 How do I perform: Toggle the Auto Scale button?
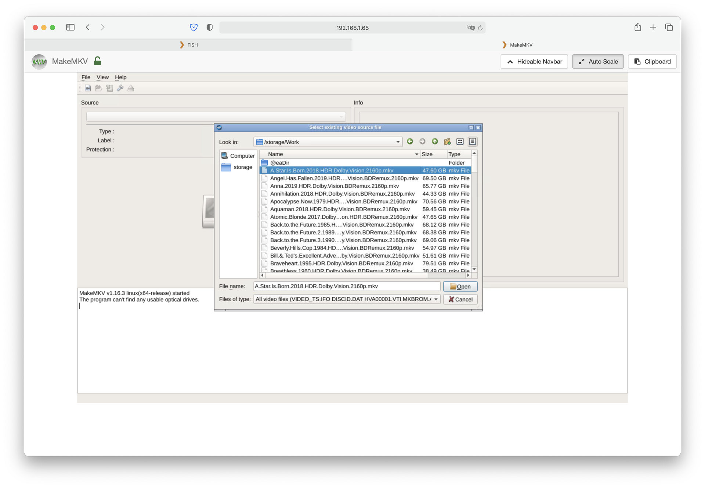coord(598,62)
